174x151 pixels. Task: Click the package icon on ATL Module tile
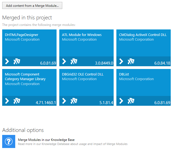click(x=74, y=61)
